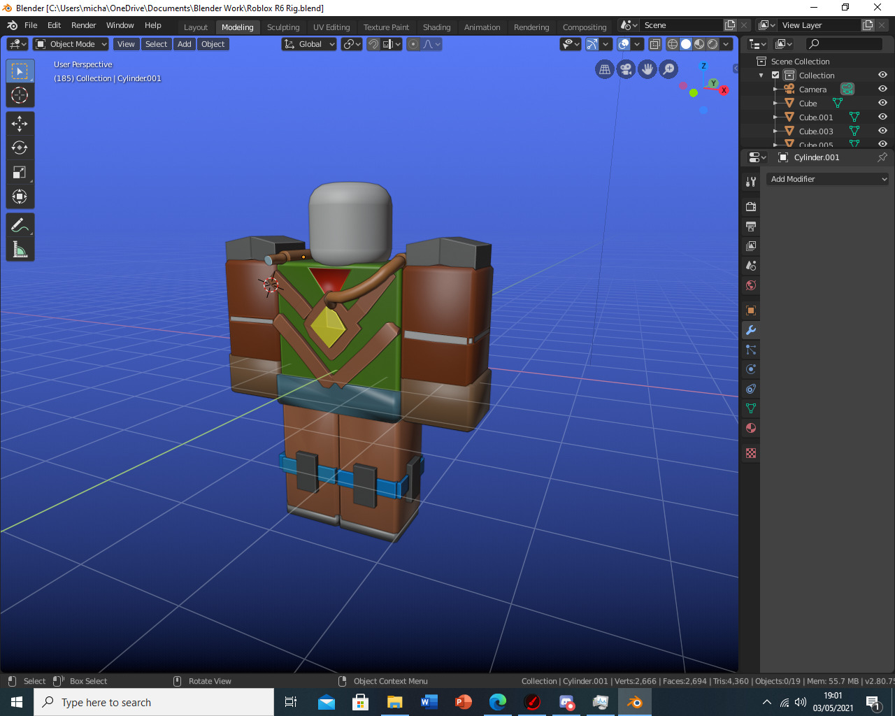Open Material properties tab
Screen dimensions: 895x716
751,428
